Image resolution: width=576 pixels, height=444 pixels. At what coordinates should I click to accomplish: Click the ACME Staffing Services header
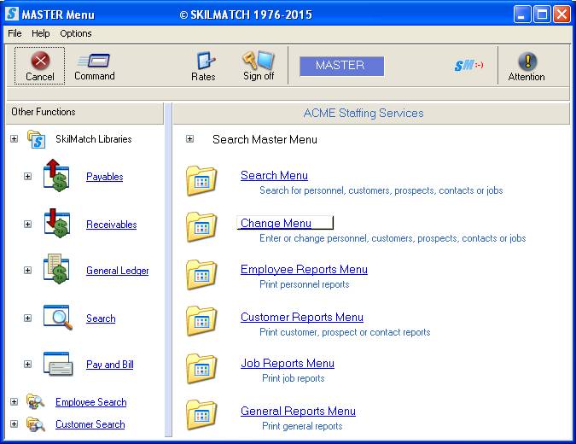[x=371, y=114]
